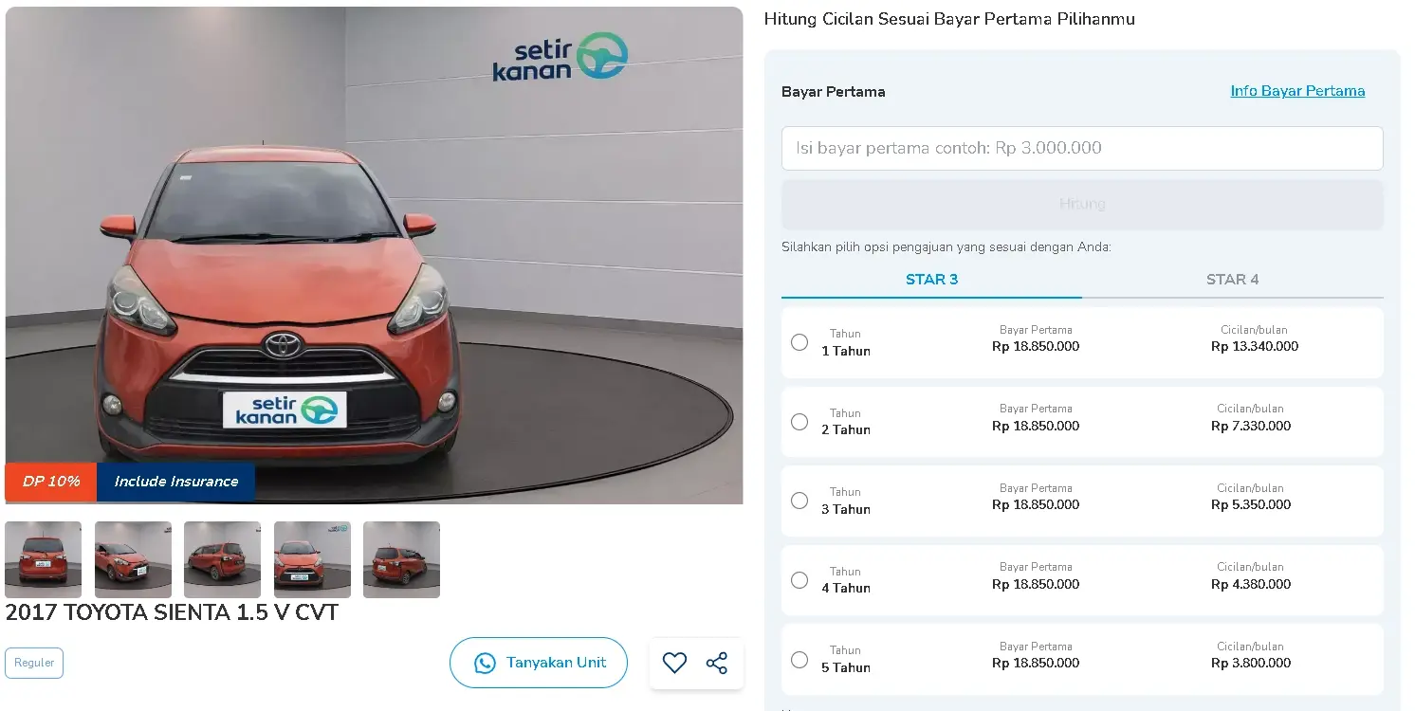Click the Tanyakan Unit button
The height and width of the screenshot is (711, 1415).
[x=539, y=663]
